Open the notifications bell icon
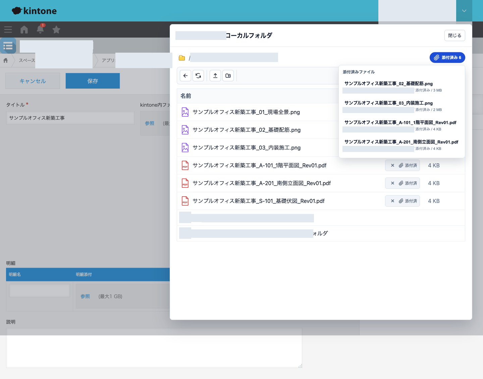The height and width of the screenshot is (379, 483). click(x=40, y=29)
